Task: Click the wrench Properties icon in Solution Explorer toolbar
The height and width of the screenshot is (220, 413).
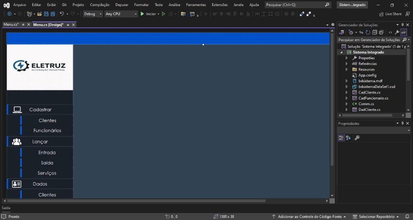Action: (397, 32)
